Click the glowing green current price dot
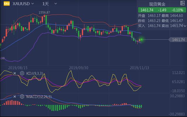 click(141, 39)
